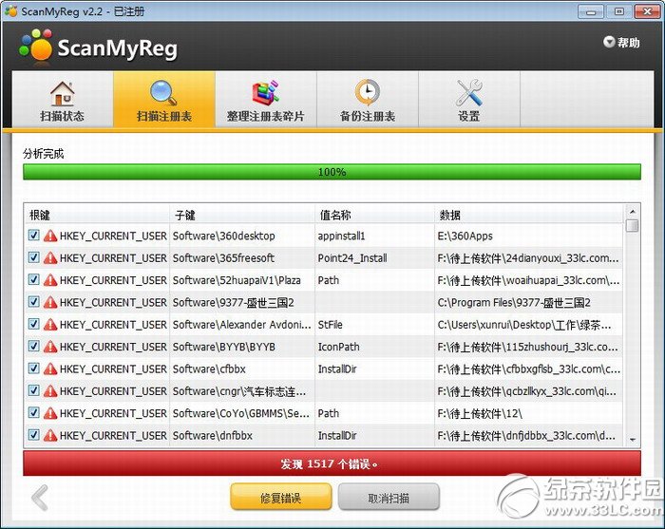Uncheck the Software\360desktop row checkbox
The width and height of the screenshot is (665, 529).
(34, 236)
